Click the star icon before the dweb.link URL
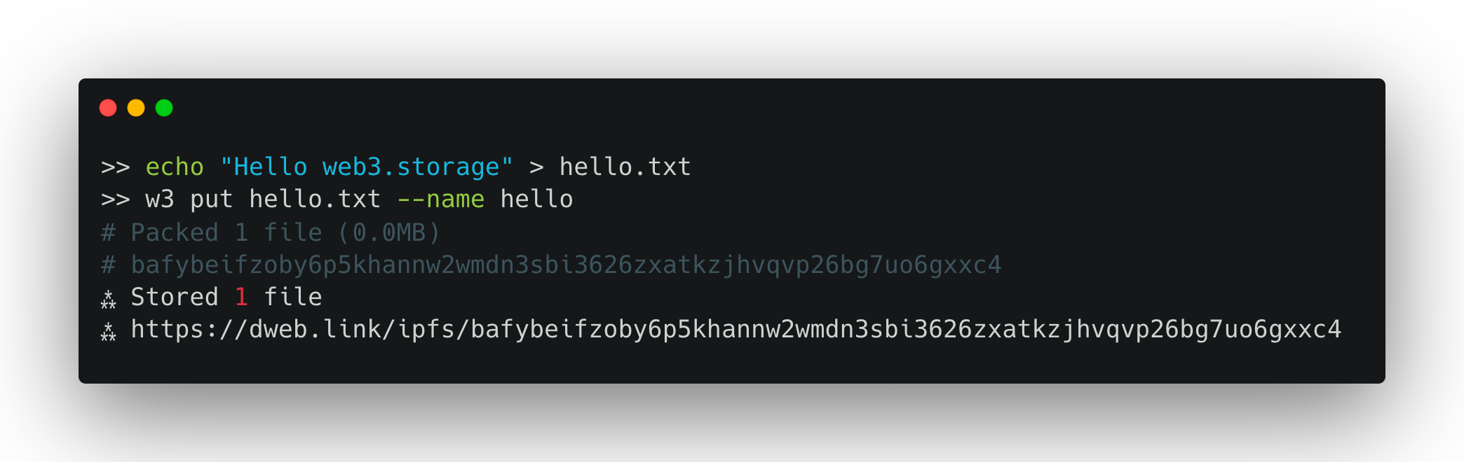The height and width of the screenshot is (462, 1464). click(x=108, y=331)
